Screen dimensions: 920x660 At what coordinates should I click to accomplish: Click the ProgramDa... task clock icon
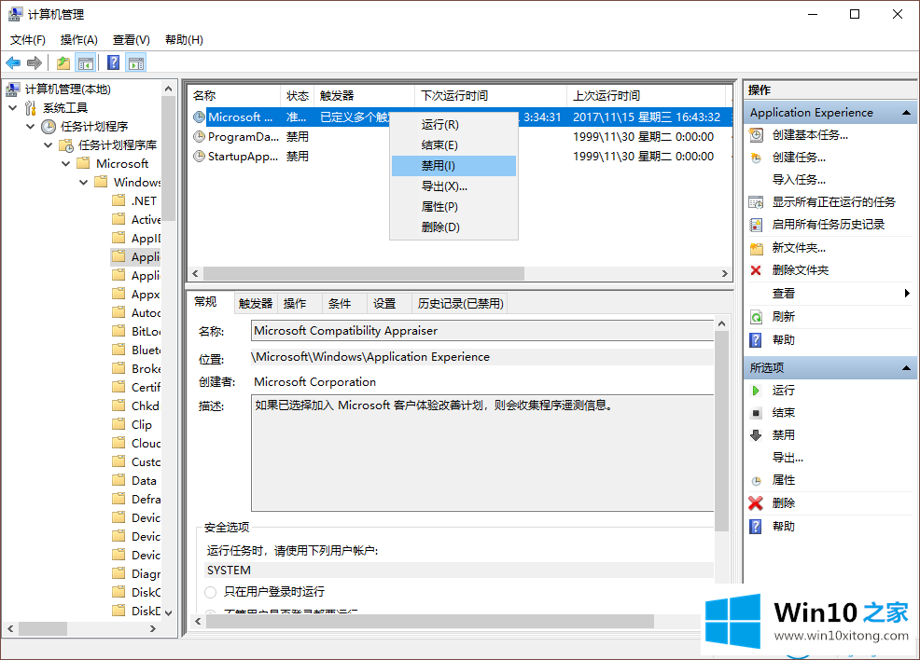199,137
